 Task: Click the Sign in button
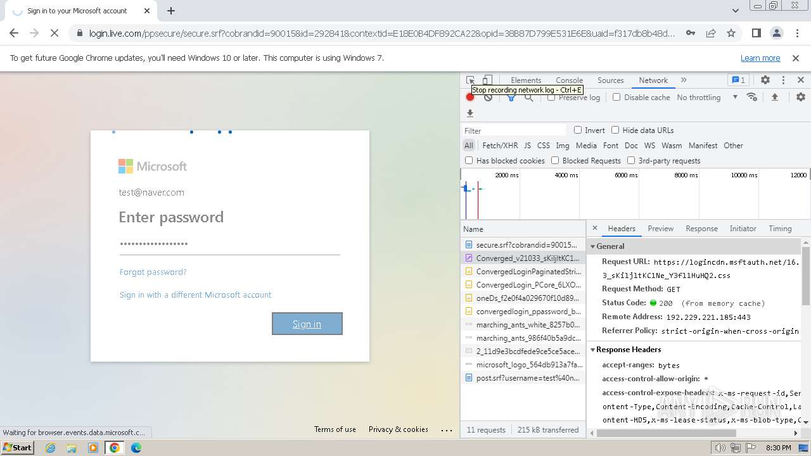coord(307,324)
